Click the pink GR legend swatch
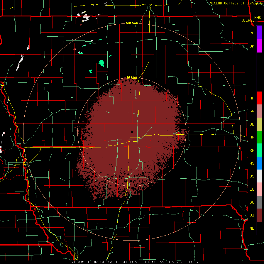This screenshot has height=264, width=264. [x=259, y=111]
